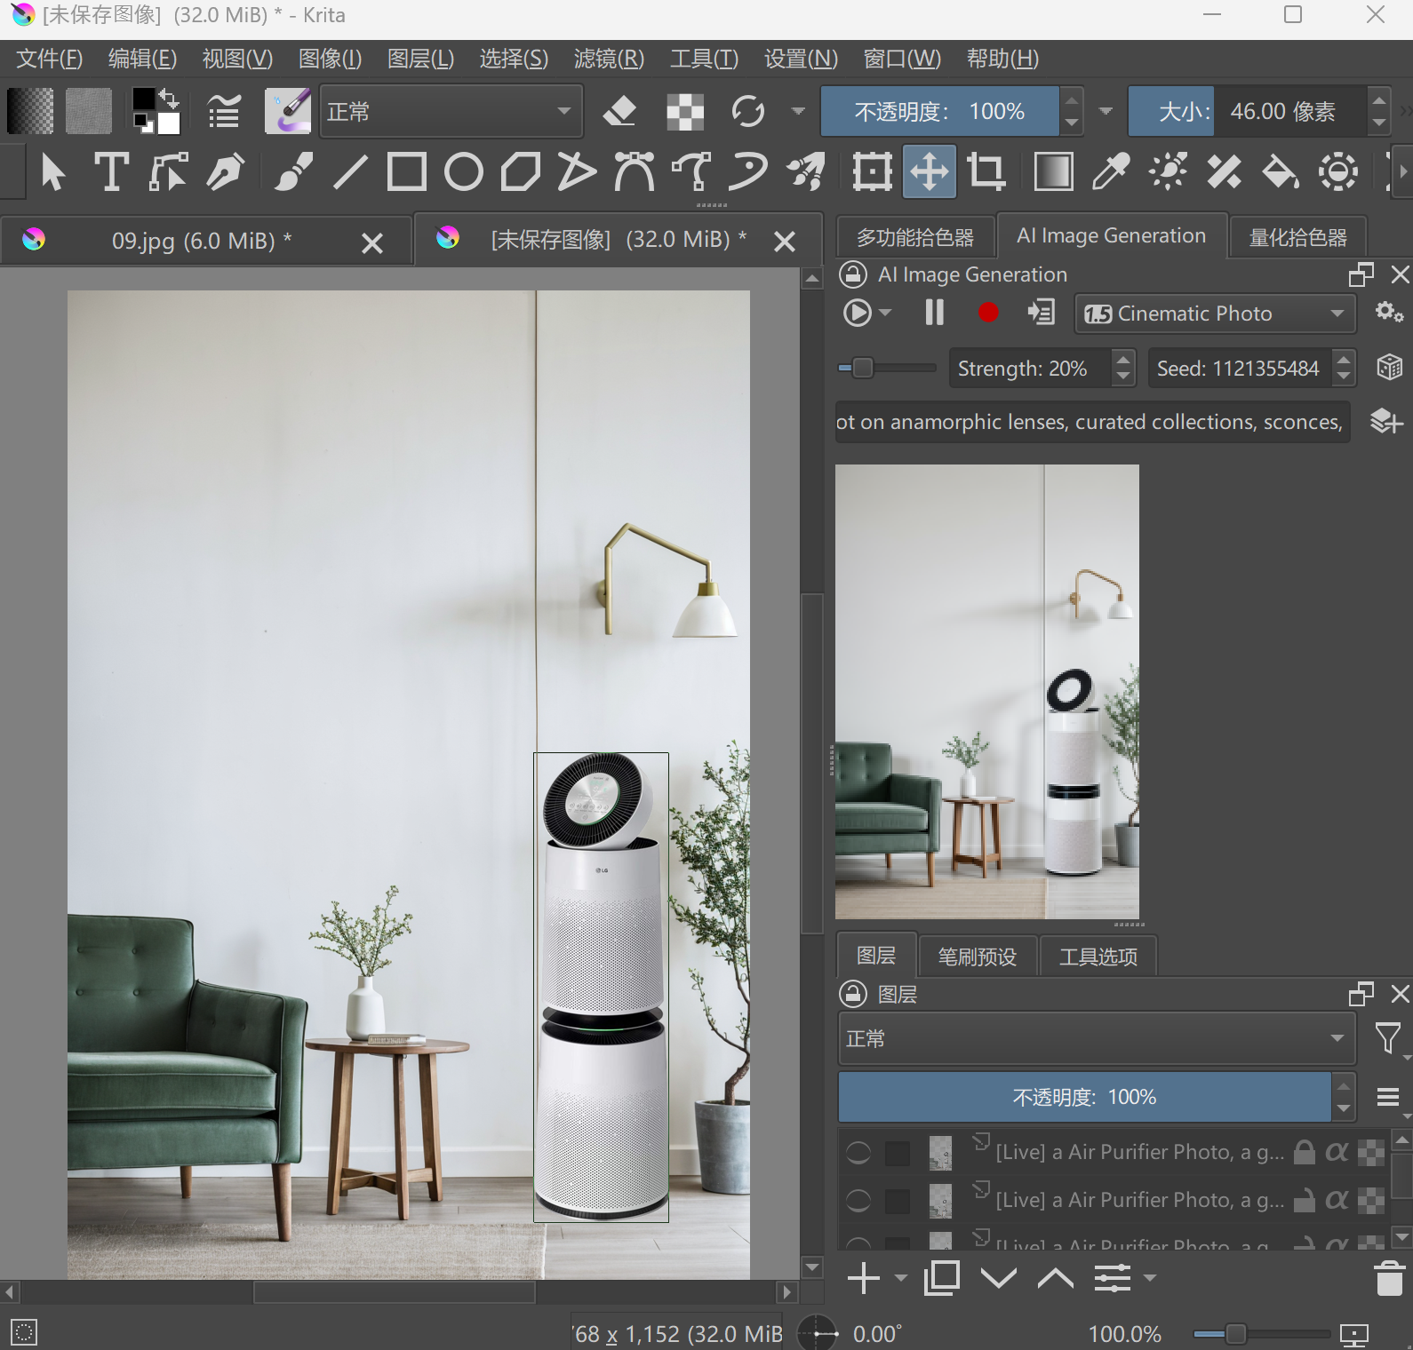Image resolution: width=1413 pixels, height=1350 pixels.
Task: Select the Bezier Curve tool
Action: [635, 171]
